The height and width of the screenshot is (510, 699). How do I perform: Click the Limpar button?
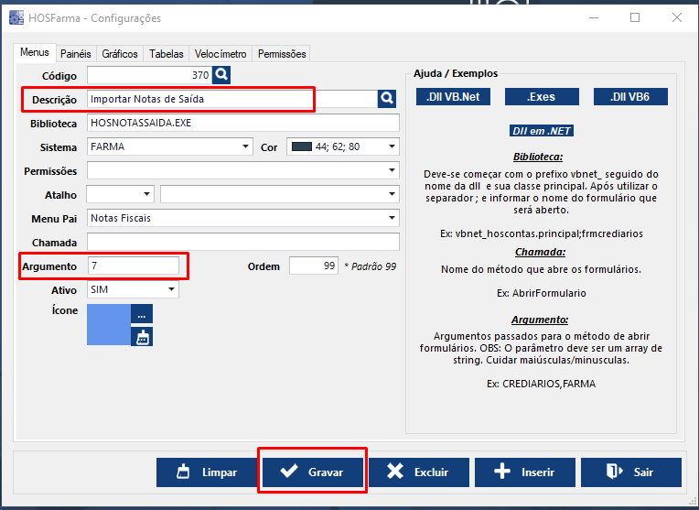(207, 472)
